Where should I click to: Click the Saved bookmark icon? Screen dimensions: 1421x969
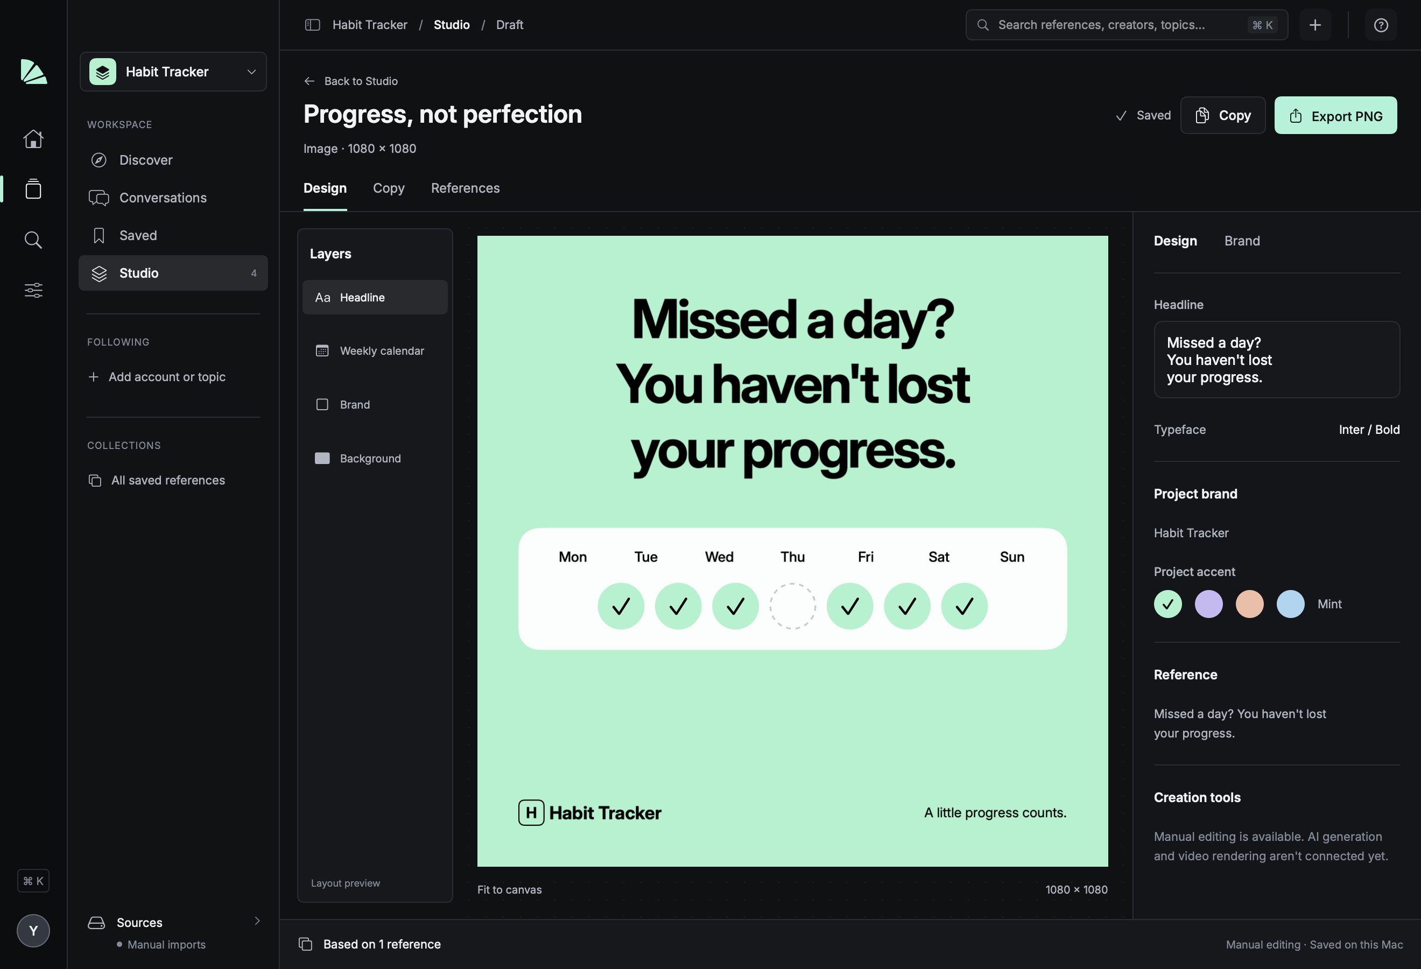(x=99, y=235)
